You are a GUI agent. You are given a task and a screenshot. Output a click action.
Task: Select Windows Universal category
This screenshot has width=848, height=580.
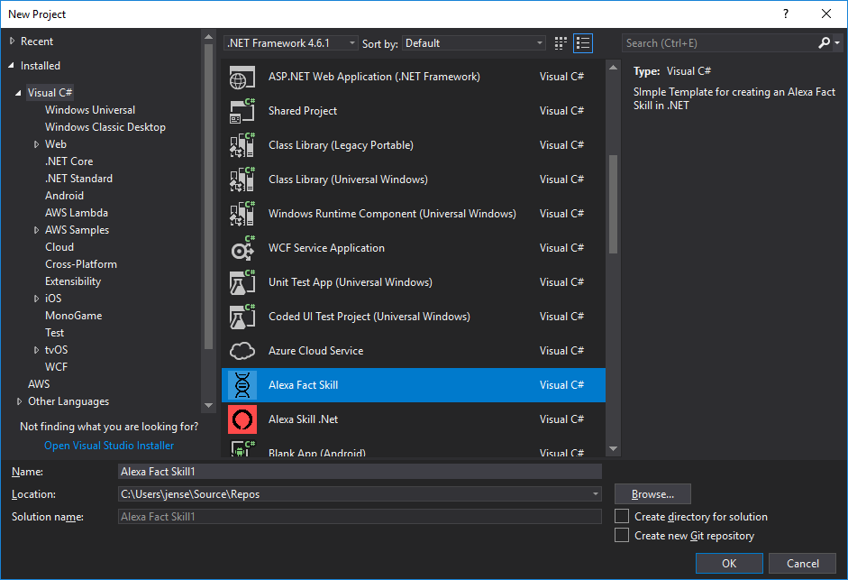click(x=90, y=110)
